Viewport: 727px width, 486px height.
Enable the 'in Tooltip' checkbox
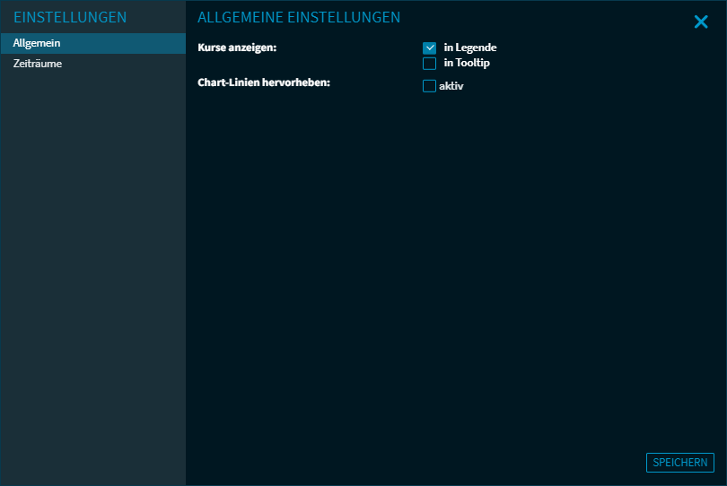click(429, 64)
